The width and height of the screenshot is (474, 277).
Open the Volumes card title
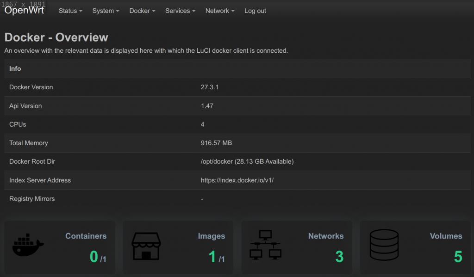coord(446,236)
